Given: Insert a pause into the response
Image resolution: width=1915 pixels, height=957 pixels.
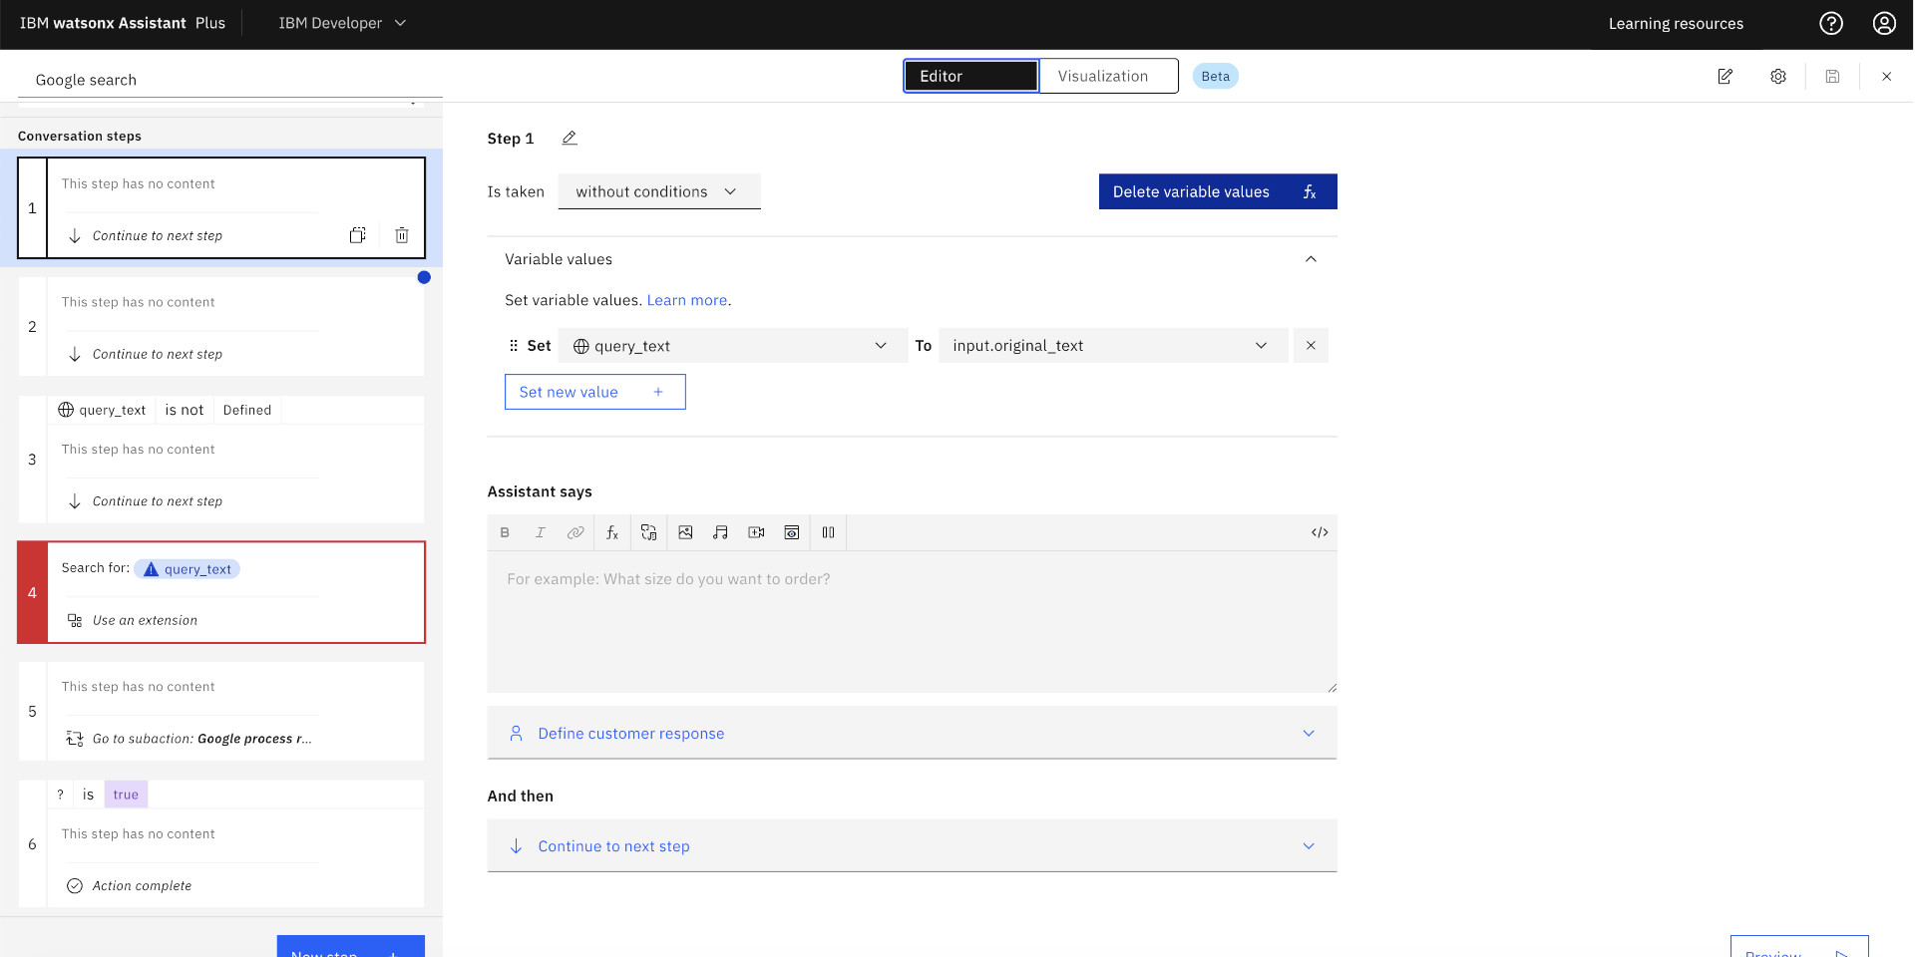Looking at the screenshot, I should (828, 532).
